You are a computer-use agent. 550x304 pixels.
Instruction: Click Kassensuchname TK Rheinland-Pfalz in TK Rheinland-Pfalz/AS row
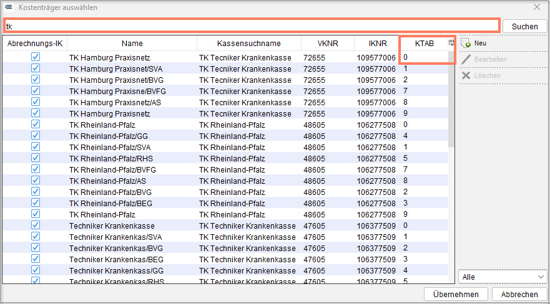(232, 181)
